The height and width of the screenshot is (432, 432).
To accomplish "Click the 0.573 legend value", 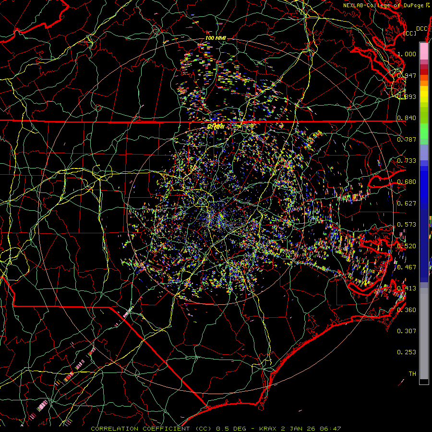I will point(407,225).
